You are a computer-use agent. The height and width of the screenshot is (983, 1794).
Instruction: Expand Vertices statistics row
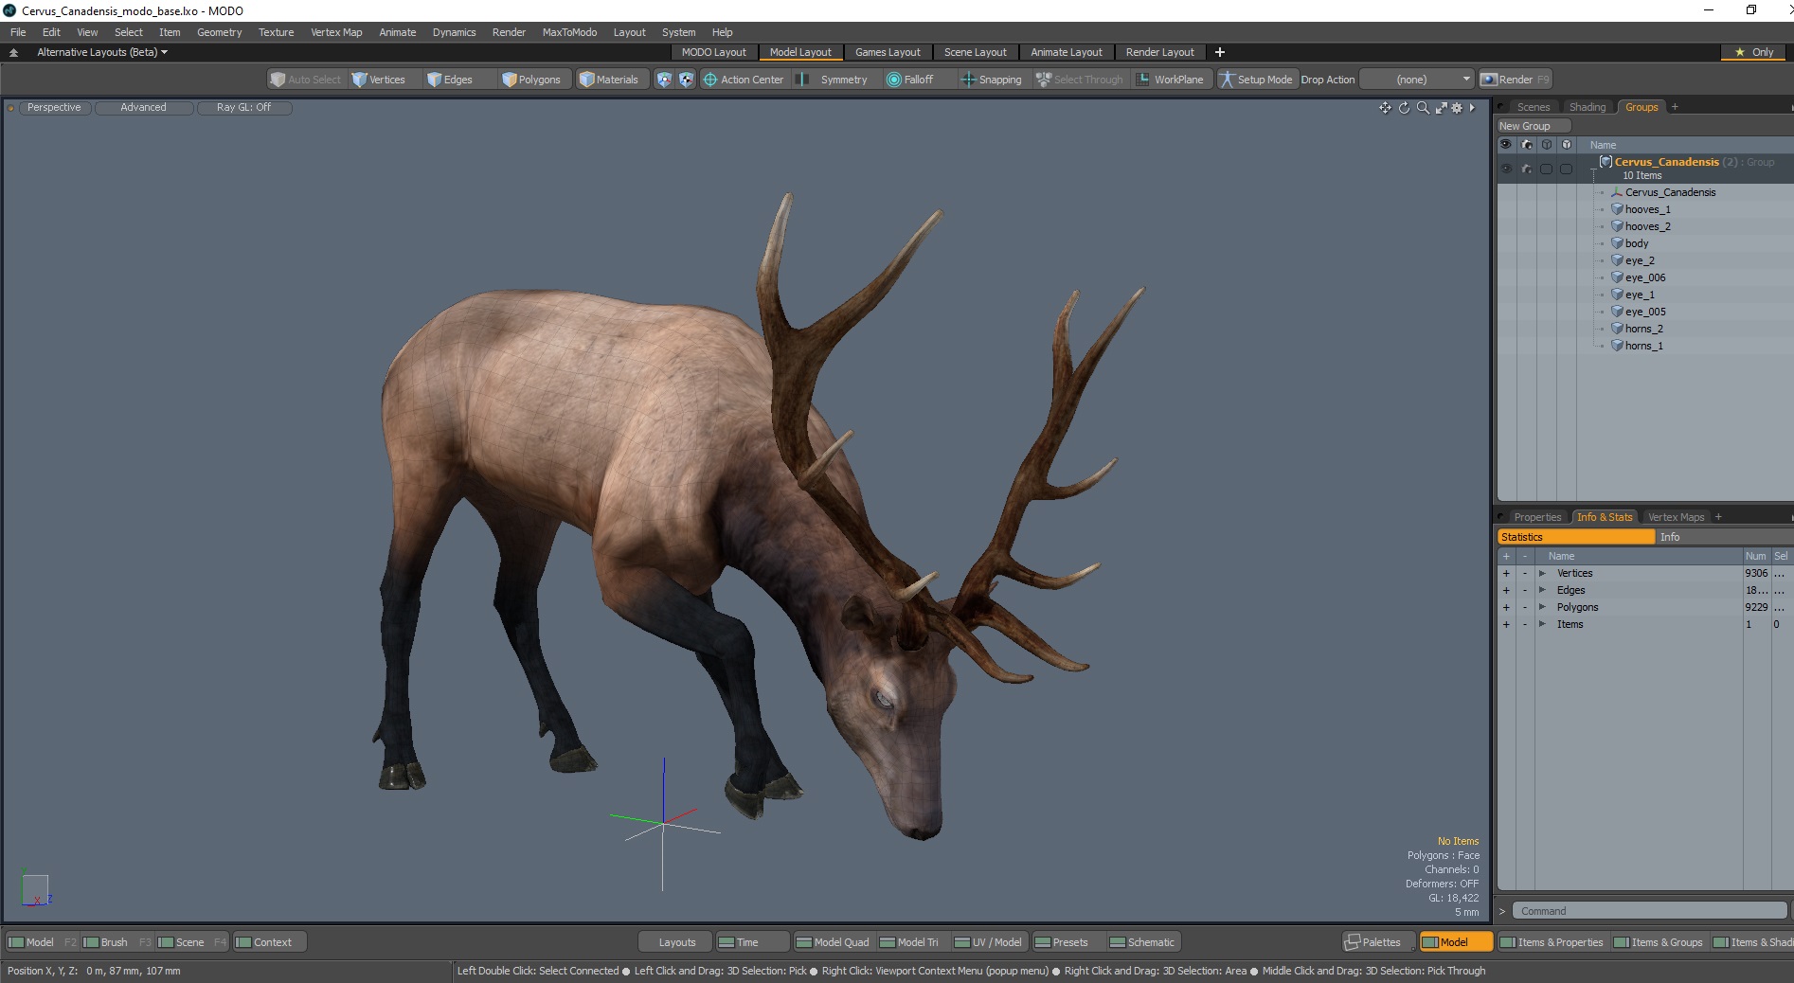pyautogui.click(x=1542, y=573)
